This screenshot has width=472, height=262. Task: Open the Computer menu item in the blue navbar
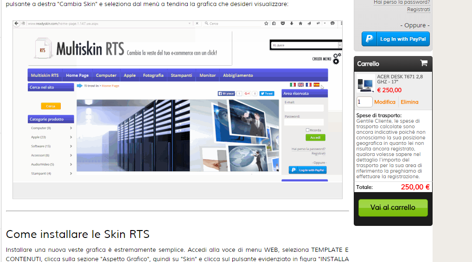[x=106, y=75]
